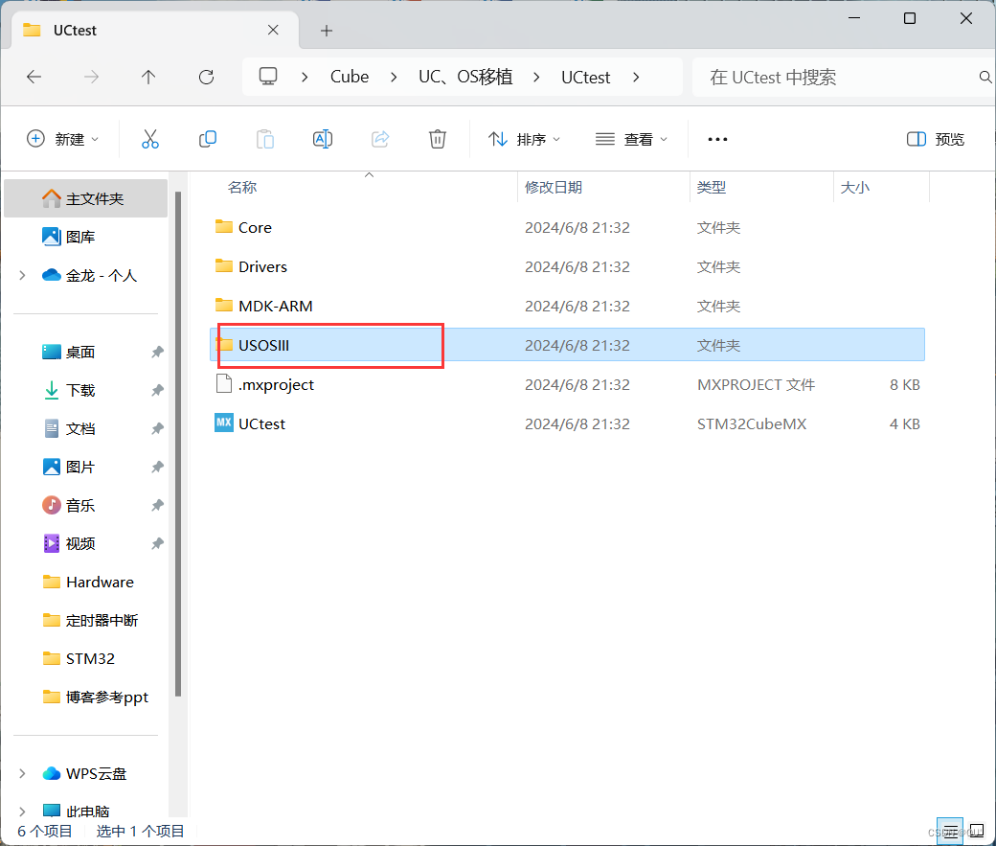Expand 金龙 - 个人 in the sidebar

coord(21,275)
